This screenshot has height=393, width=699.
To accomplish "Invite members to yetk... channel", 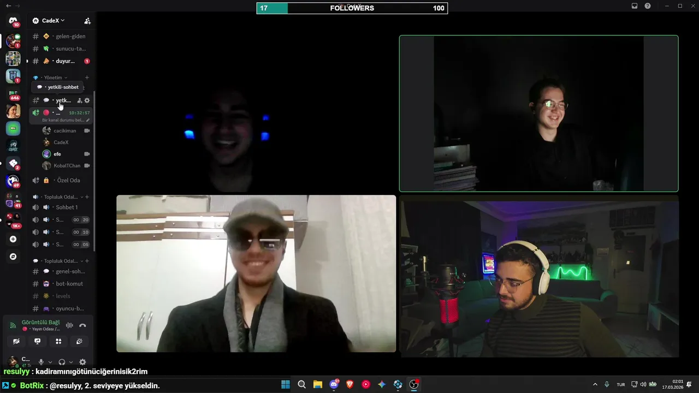I will pyautogui.click(x=80, y=100).
